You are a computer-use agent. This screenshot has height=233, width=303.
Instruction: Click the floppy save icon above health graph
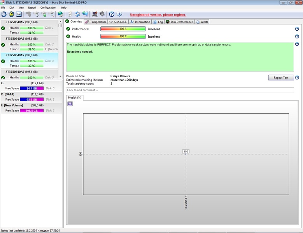[70, 104]
